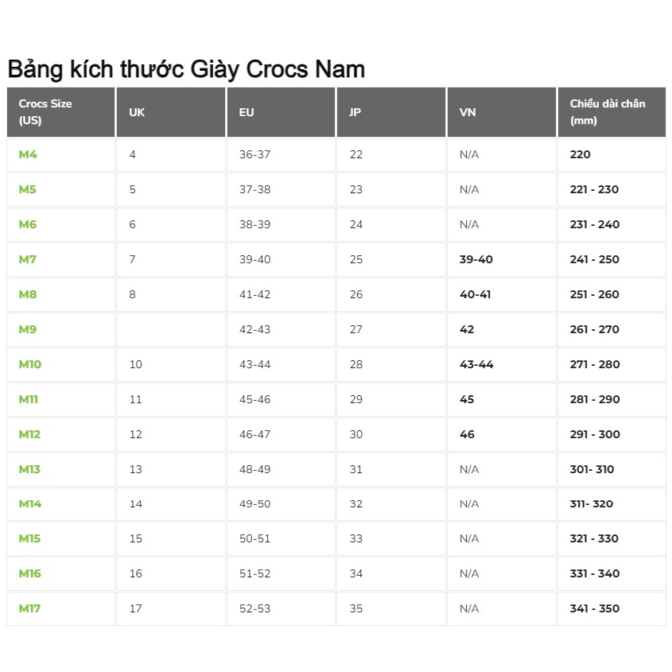Click the M7 size label
The image size is (672, 672).
point(27,260)
